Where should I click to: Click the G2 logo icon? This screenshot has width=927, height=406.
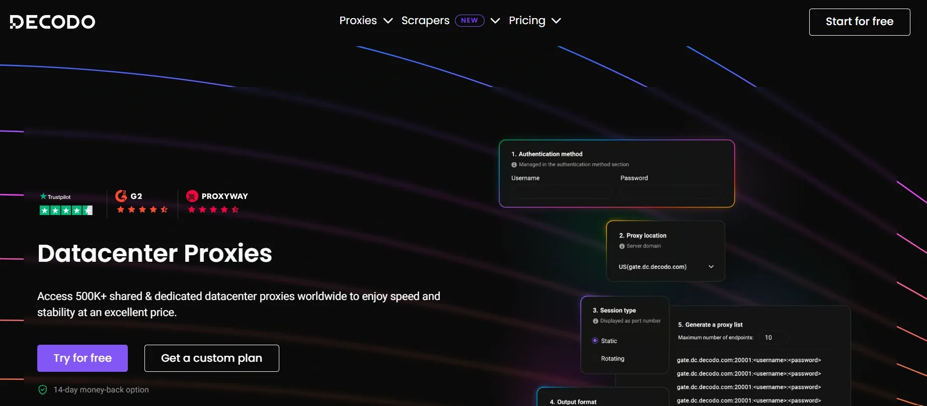(121, 196)
